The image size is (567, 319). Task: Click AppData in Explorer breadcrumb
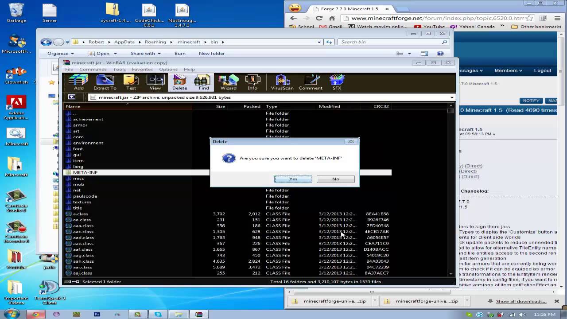point(124,42)
